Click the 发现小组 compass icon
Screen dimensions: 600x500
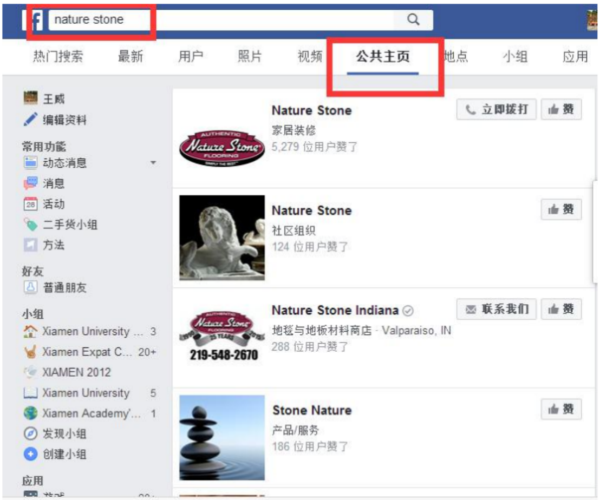(x=31, y=433)
